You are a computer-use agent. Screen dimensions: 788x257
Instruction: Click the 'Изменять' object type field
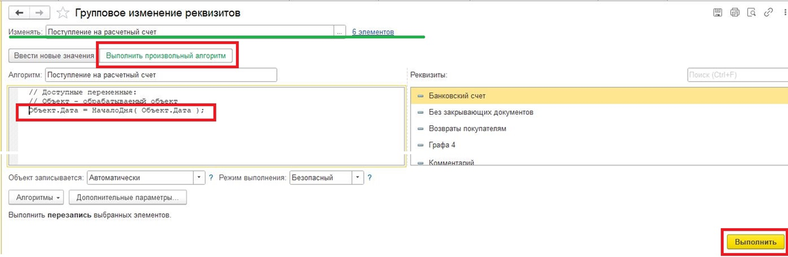[x=190, y=31]
